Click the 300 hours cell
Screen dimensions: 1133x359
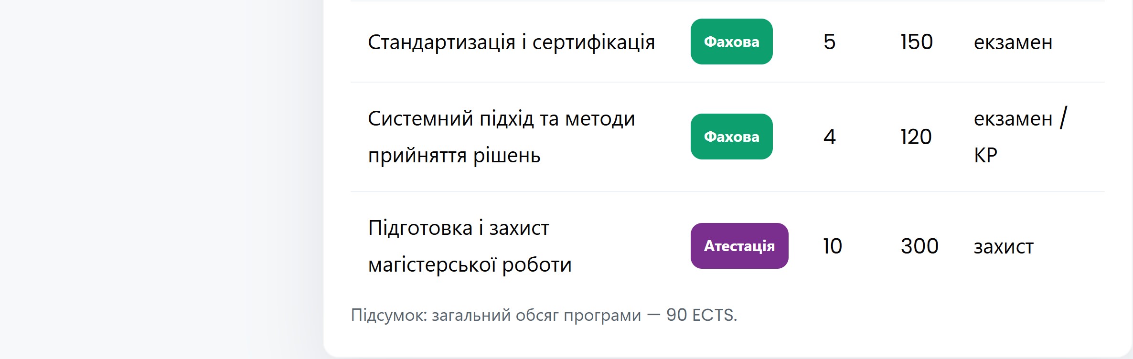pos(919,246)
